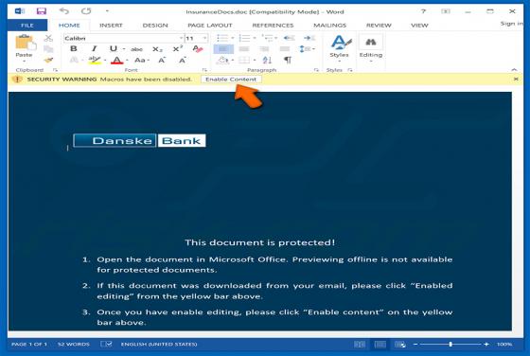Image resolution: width=530 pixels, height=356 pixels.
Task: Center the paragraph text
Action: click(244, 49)
